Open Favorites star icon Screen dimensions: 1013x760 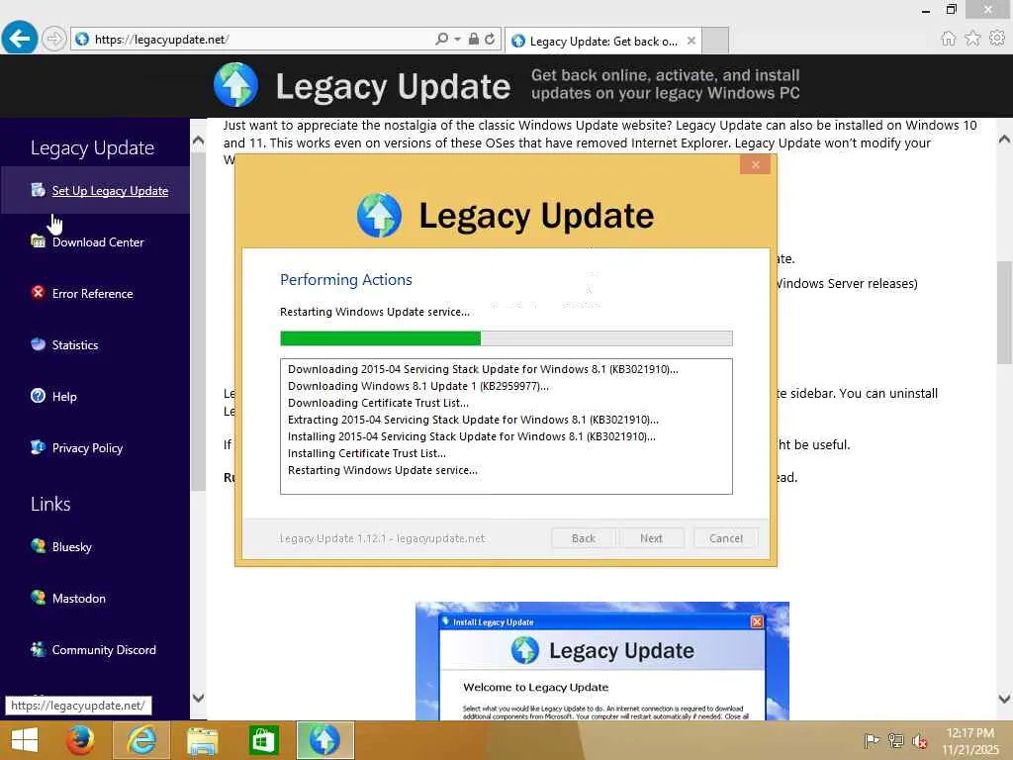(972, 39)
